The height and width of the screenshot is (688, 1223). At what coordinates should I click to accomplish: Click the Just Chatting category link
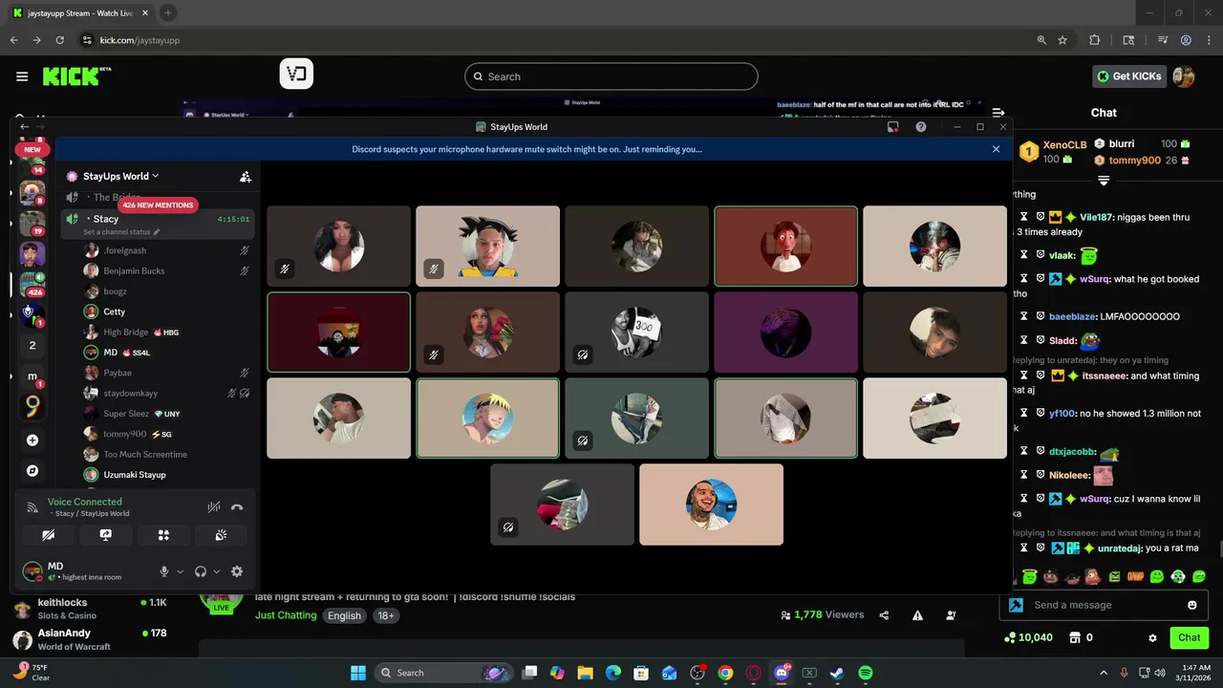[x=286, y=615]
